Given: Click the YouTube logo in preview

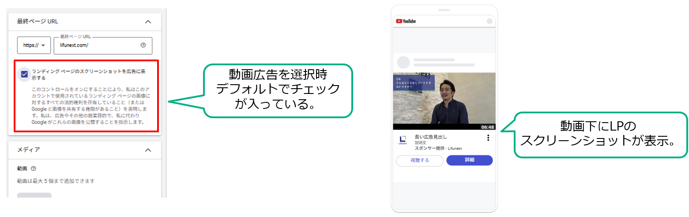Looking at the screenshot, I should (x=406, y=21).
